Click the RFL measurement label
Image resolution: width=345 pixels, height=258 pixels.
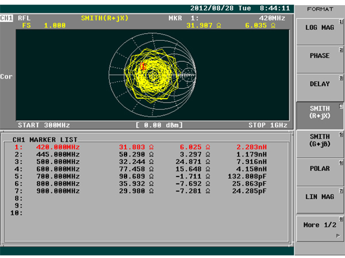coord(24,18)
